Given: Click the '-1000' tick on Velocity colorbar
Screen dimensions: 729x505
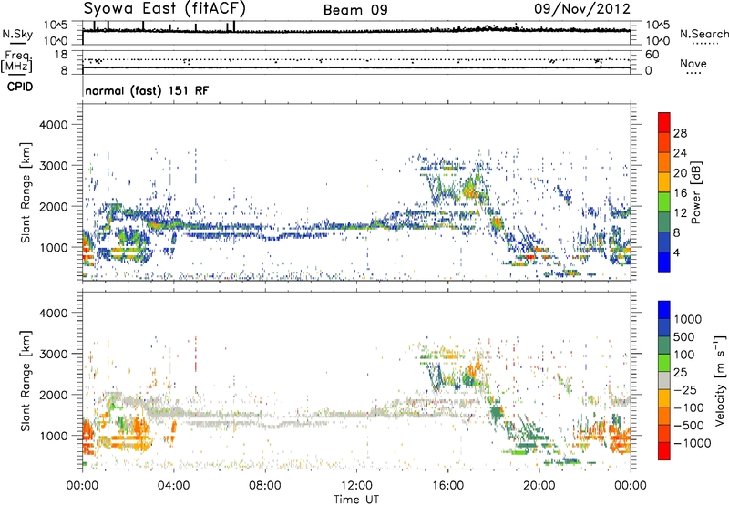Looking at the screenshot, I should 692,443.
